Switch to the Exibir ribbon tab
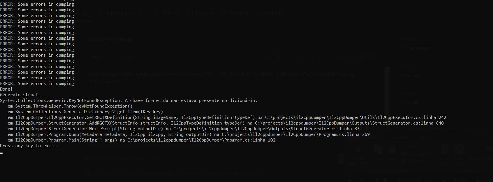This screenshot has width=493, height=182. 423,138
